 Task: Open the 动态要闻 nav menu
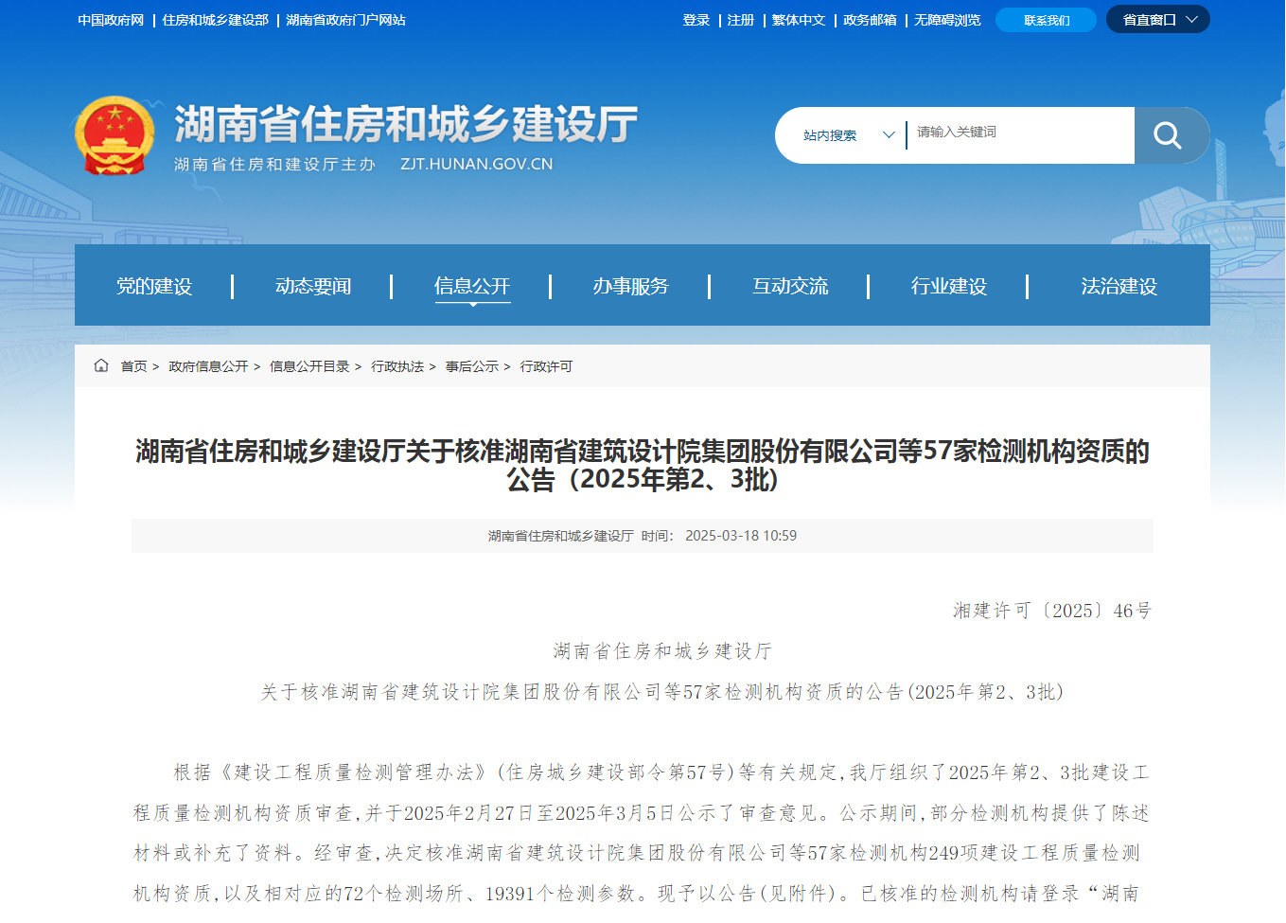click(313, 286)
